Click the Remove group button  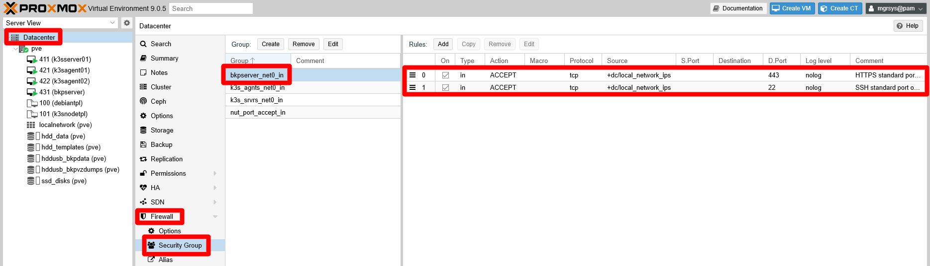coord(304,44)
